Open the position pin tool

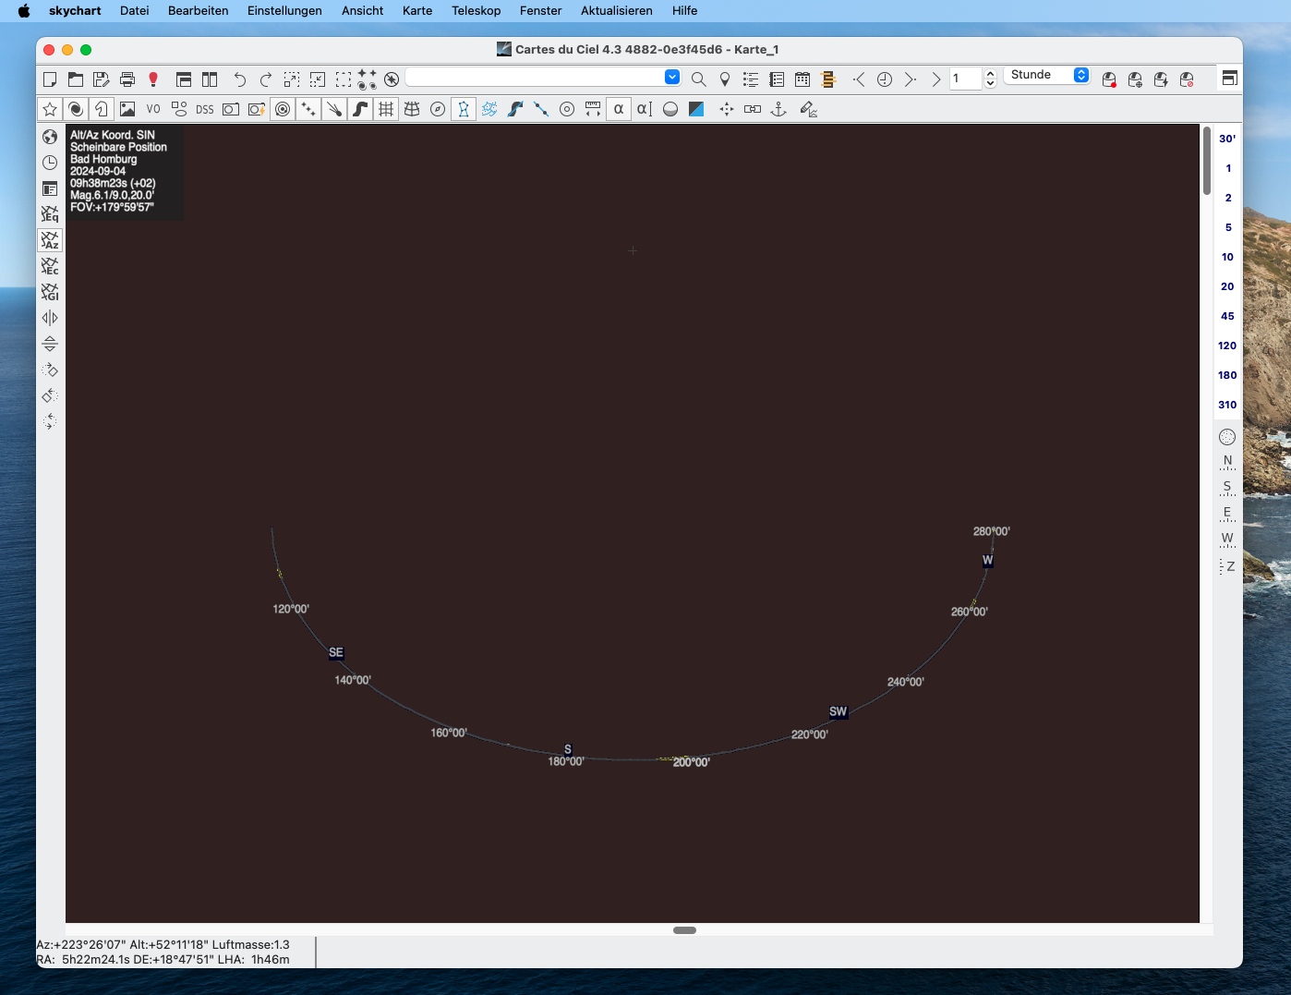pyautogui.click(x=725, y=79)
